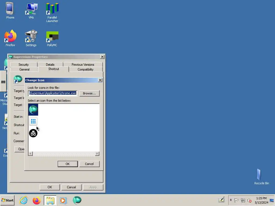Switch to Windows Explorer in the taskbar
This screenshot has height=206, width=275.
tap(50, 200)
